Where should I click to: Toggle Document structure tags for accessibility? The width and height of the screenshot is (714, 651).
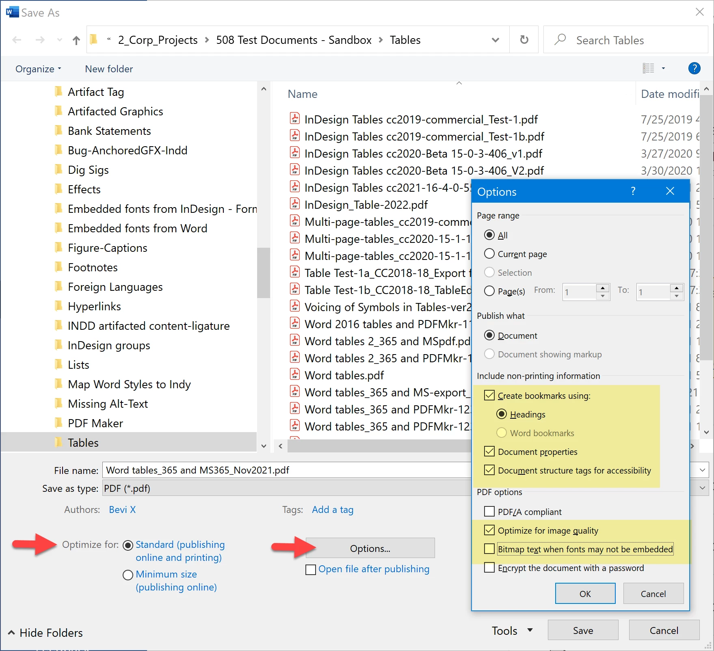pyautogui.click(x=489, y=470)
